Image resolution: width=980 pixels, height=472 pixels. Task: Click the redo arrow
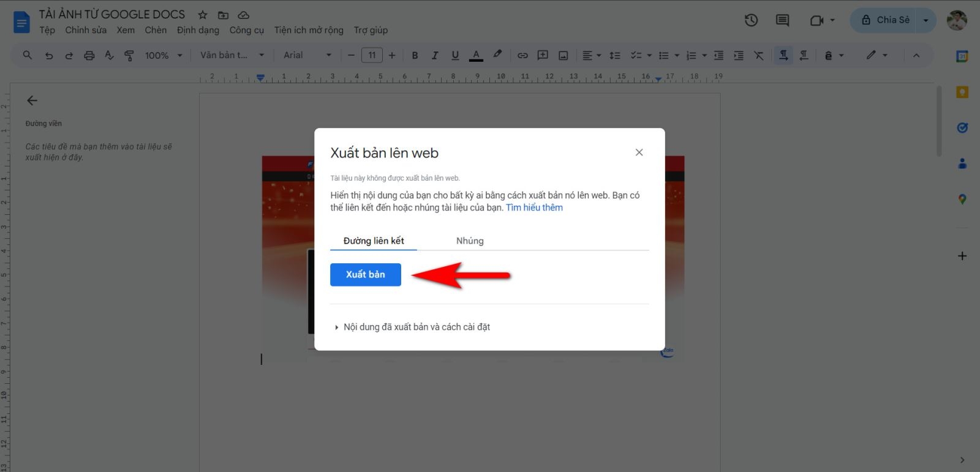[69, 55]
